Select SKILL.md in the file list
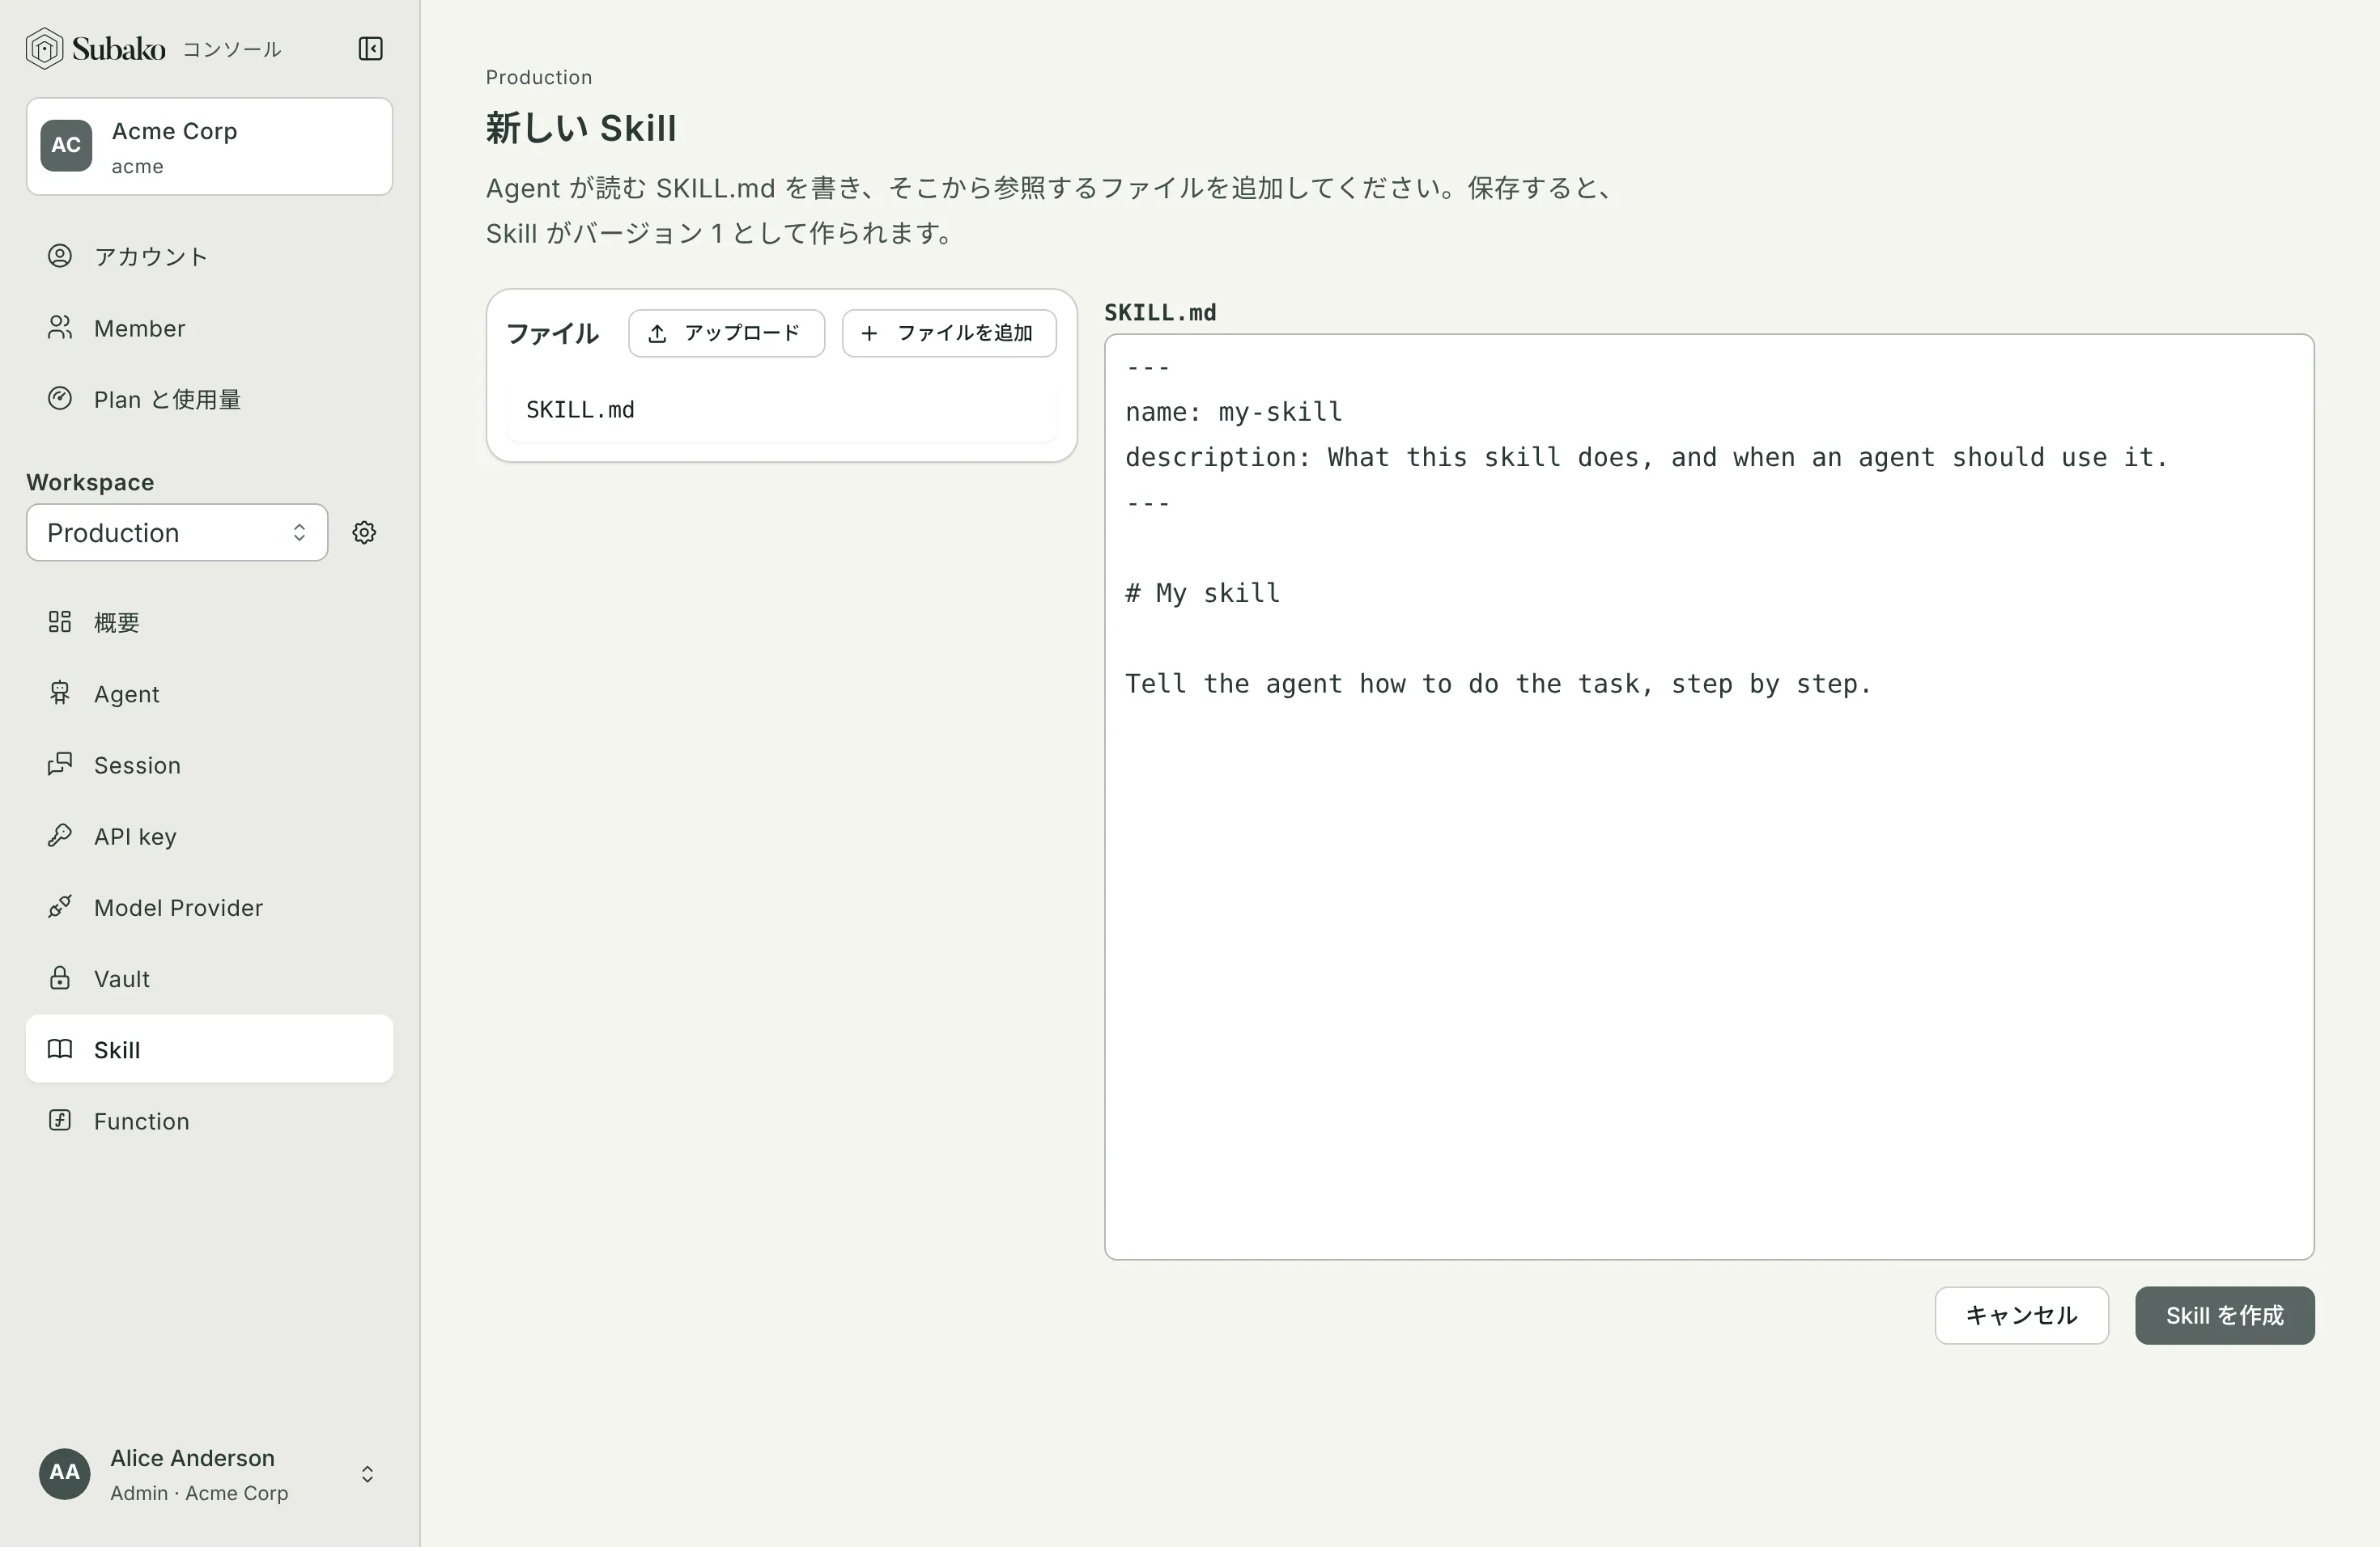 (x=781, y=409)
